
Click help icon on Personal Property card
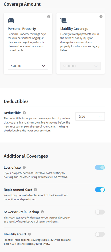(x=48, y=17)
